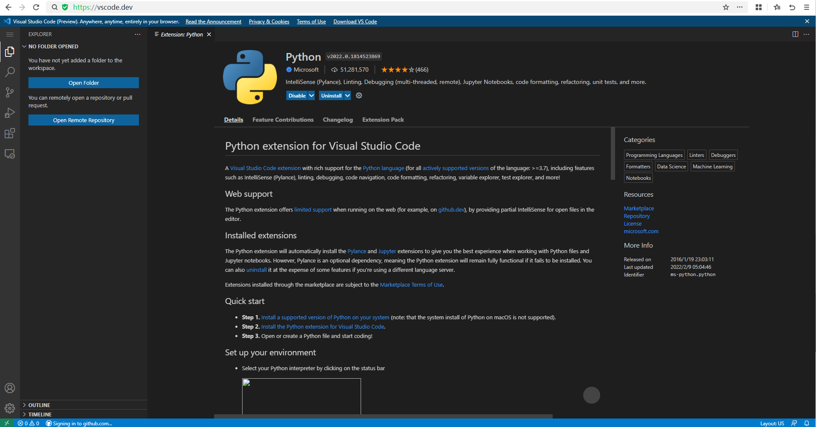
Task: Open the Accounts icon in activity bar
Action: [x=10, y=388]
